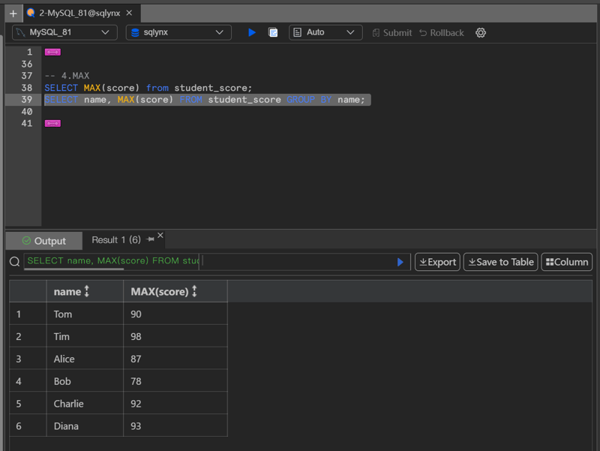The image size is (600, 451).
Task: Select the cell containing Diana
Action: point(85,426)
